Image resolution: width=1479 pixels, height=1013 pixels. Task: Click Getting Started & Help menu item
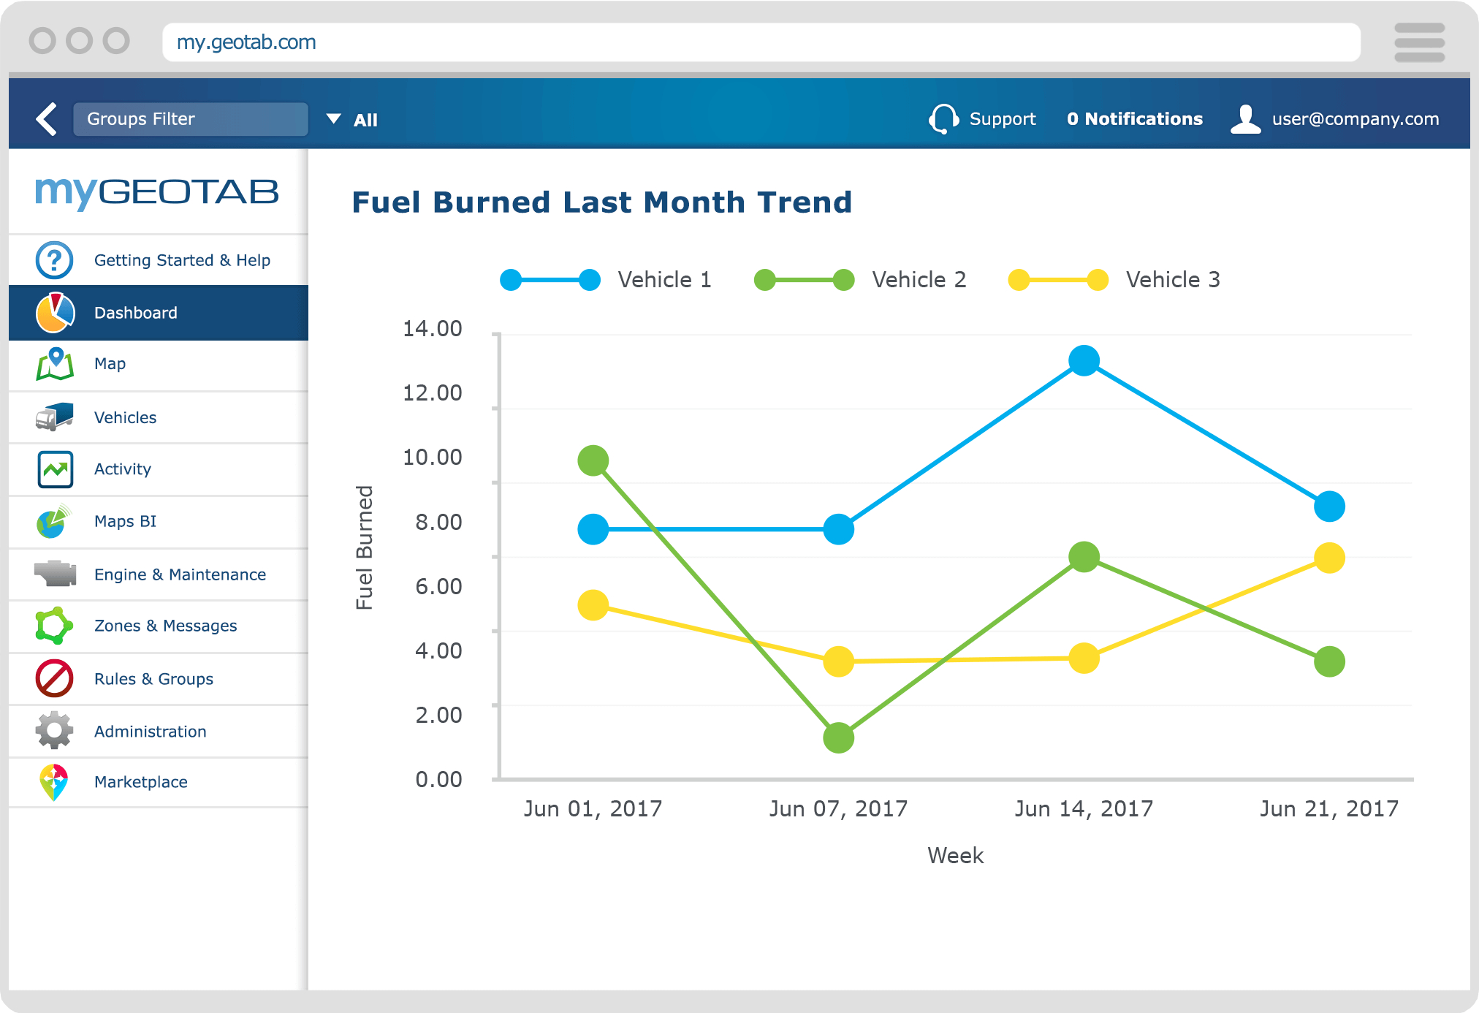[157, 259]
